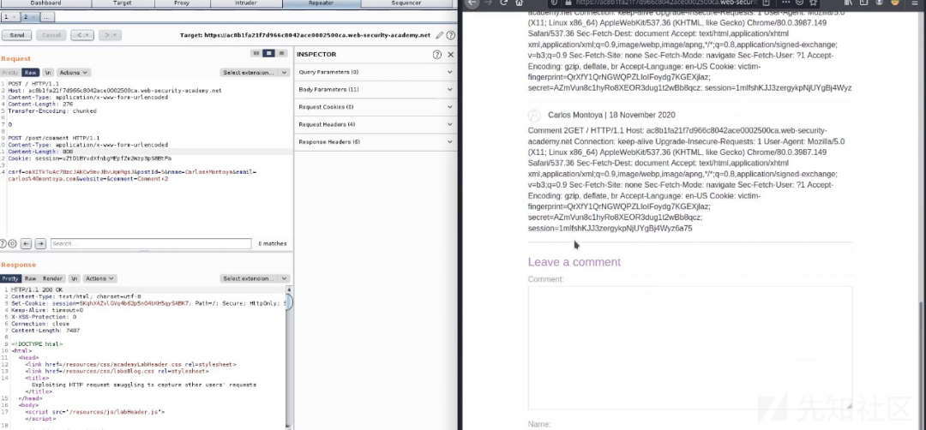
Task: Click the response pane scroll-up arrow
Action: 289,290
